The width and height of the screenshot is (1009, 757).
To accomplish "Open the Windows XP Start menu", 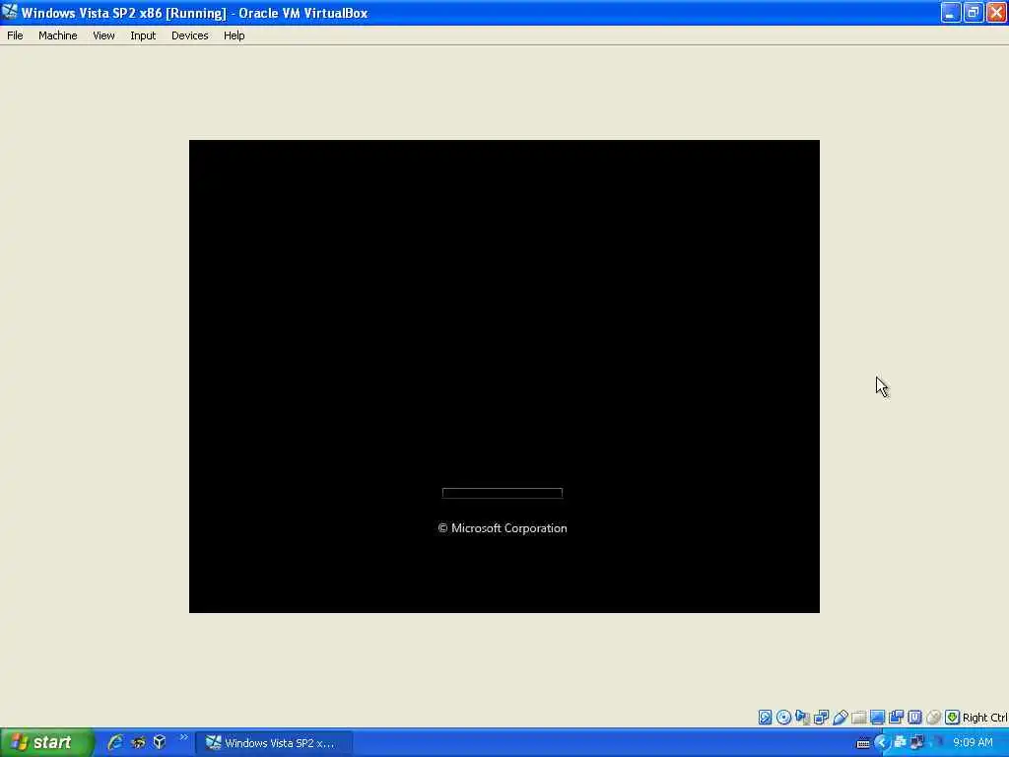I will click(47, 743).
